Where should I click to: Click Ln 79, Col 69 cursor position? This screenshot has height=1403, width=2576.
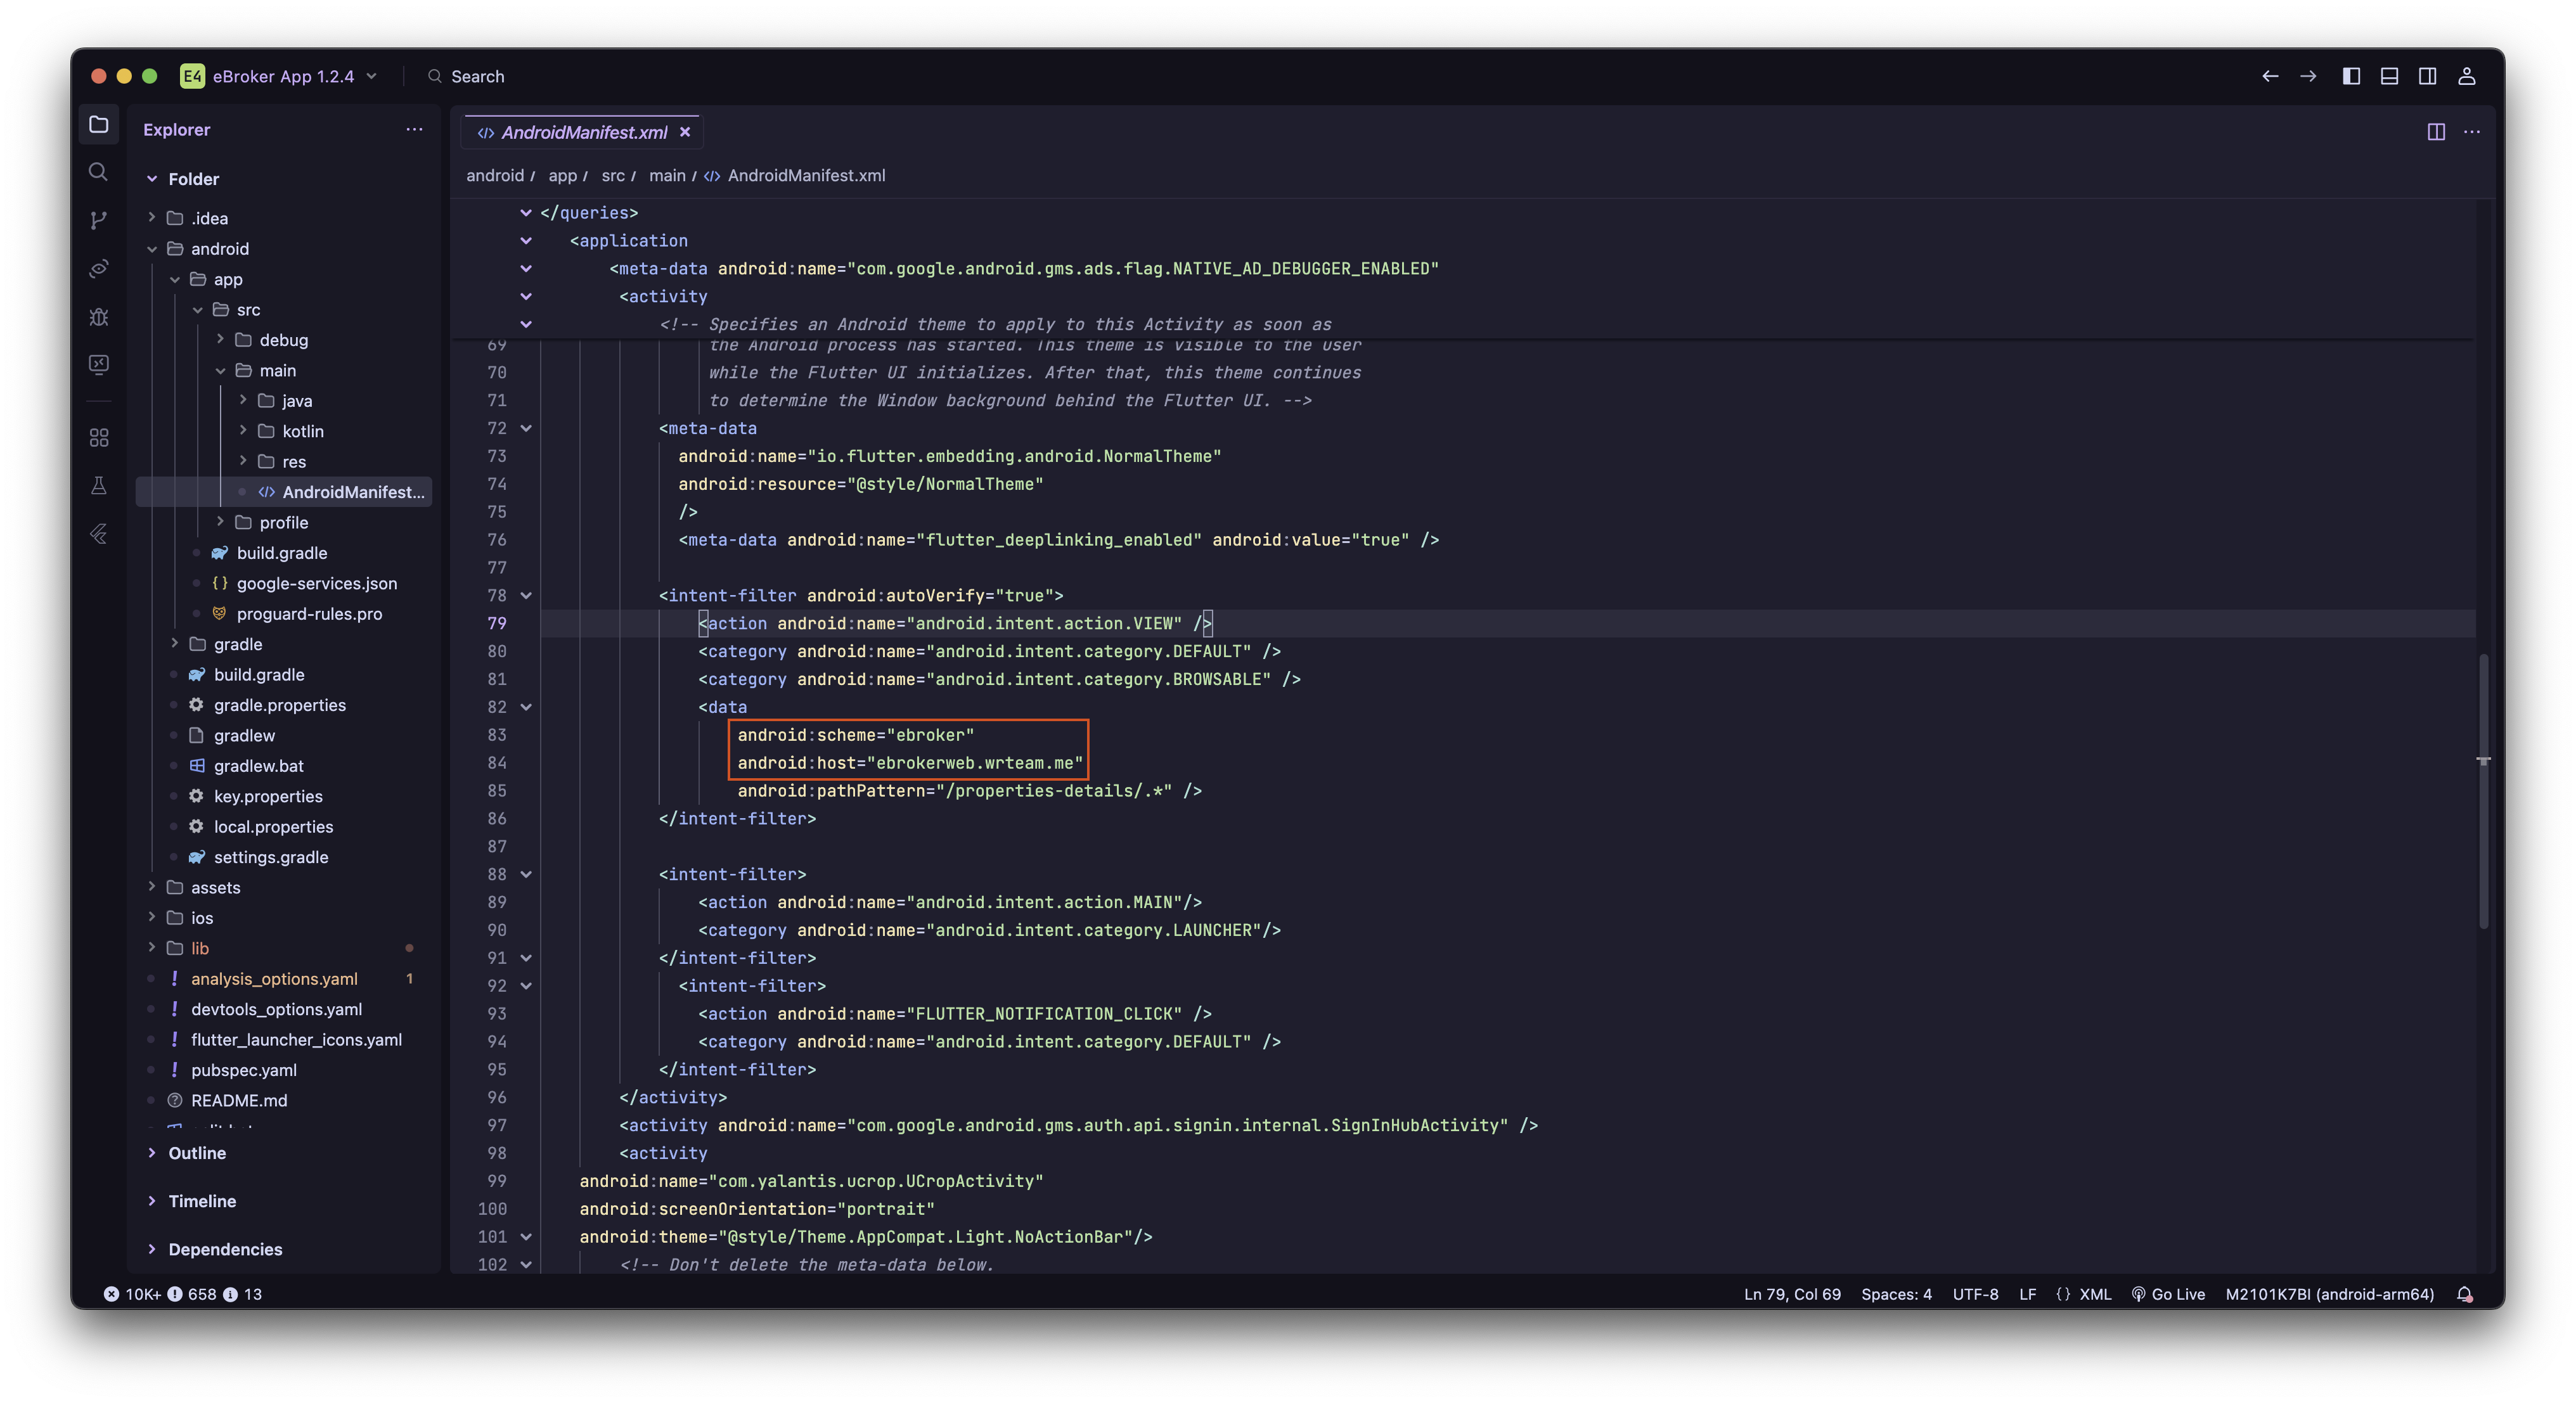1792,1294
